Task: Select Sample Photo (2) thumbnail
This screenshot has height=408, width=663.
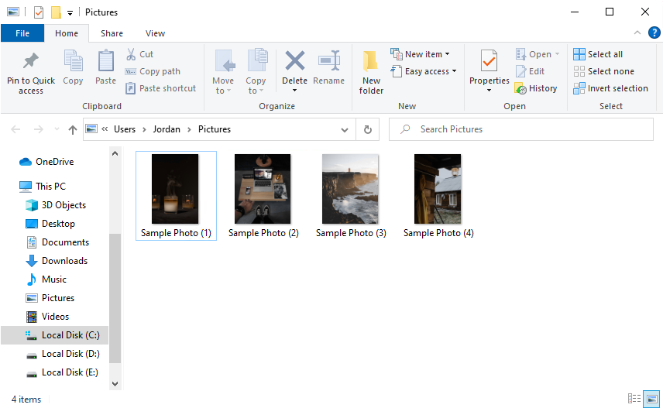Action: [263, 189]
